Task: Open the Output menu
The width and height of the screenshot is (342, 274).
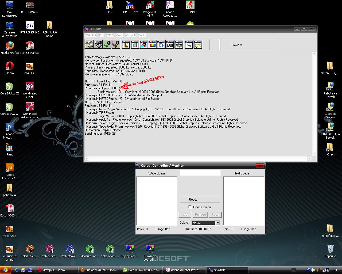Action: pyautogui.click(x=131, y=35)
